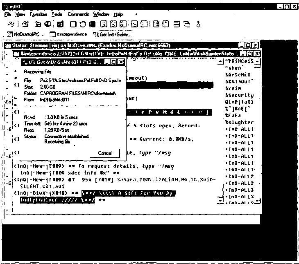Viewport: 299px width, 264px height.
Task: Select nick %slughter in the nickname list
Action: (239, 122)
